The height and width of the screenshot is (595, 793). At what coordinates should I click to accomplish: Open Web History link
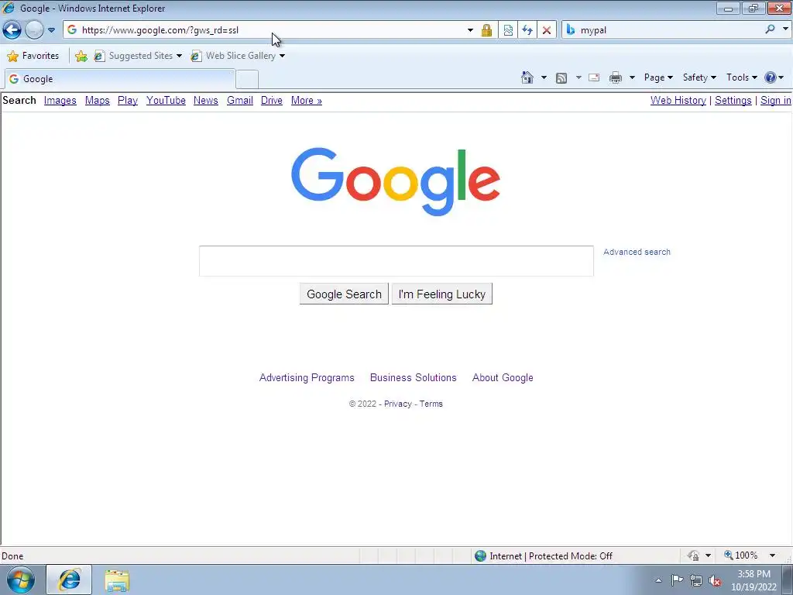click(678, 100)
